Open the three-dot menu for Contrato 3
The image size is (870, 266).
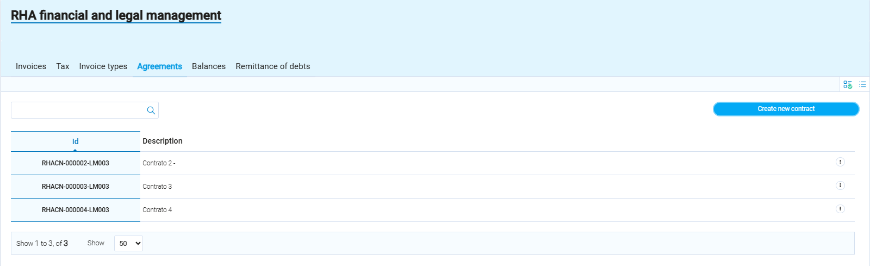(x=840, y=185)
